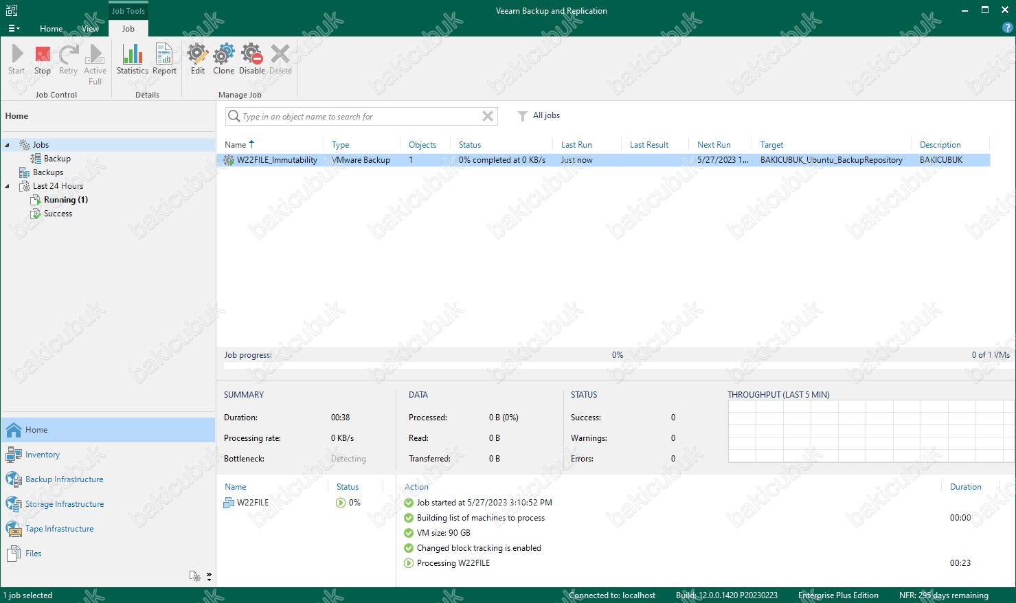Select 'Changed block tracking is enabled' entry
This screenshot has height=603, width=1016.
pyautogui.click(x=479, y=548)
